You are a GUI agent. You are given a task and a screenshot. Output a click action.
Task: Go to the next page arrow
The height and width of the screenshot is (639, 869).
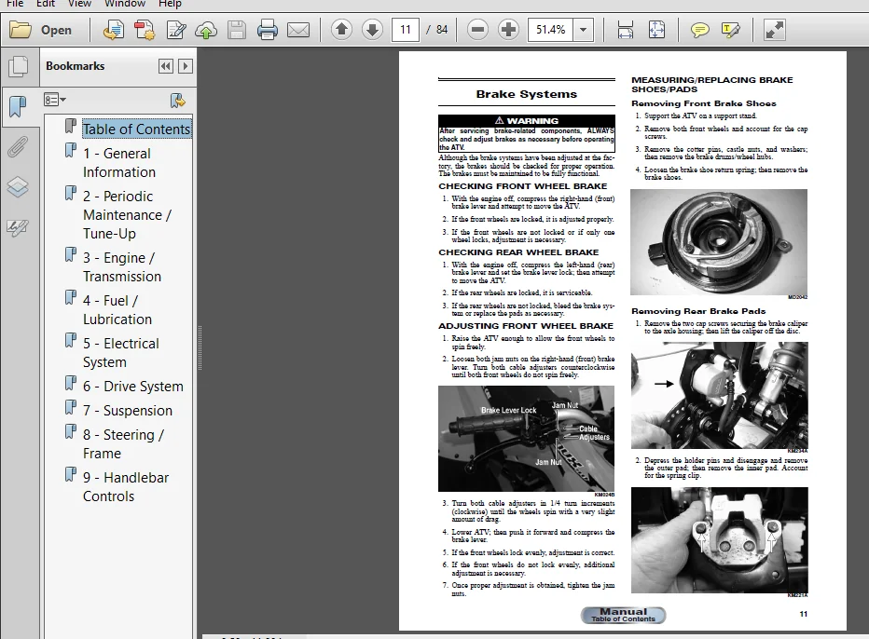click(372, 30)
